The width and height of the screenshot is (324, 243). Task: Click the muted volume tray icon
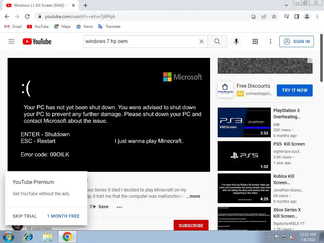[x=292, y=237]
